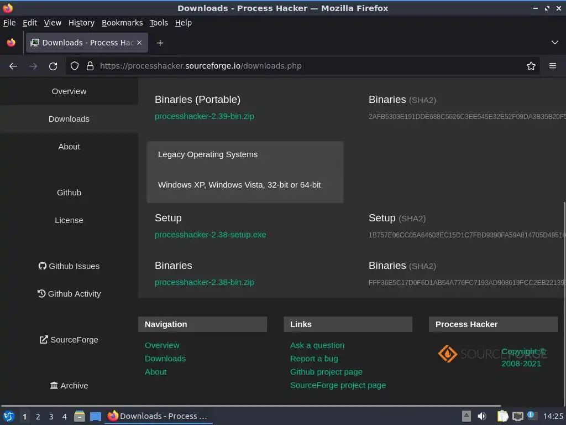Open Github Activity in the sidebar

coord(69,294)
